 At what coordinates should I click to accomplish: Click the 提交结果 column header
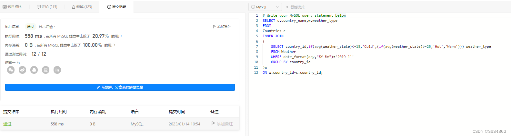(x=12, y=112)
